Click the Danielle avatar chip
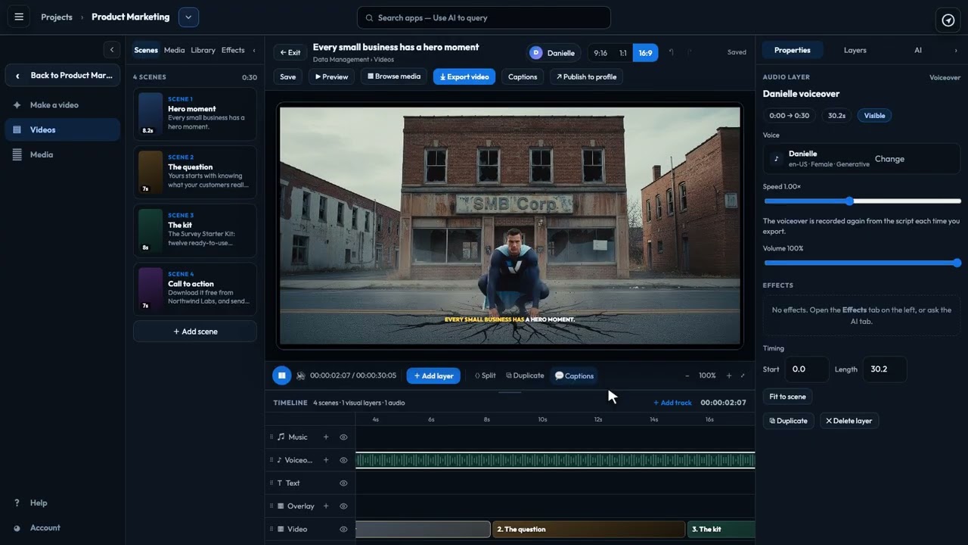This screenshot has height=545, width=968. tap(554, 53)
